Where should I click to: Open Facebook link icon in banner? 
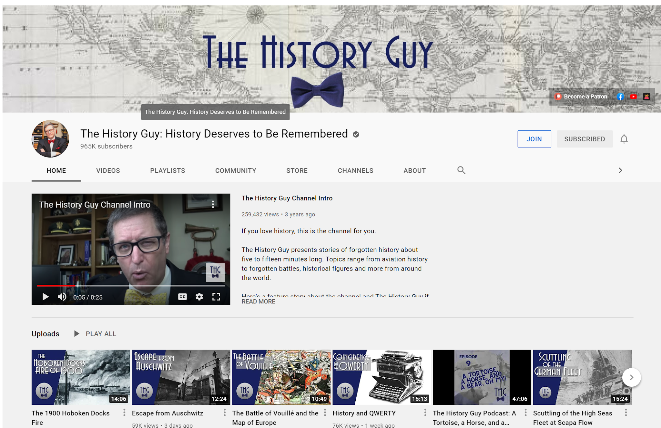(620, 97)
